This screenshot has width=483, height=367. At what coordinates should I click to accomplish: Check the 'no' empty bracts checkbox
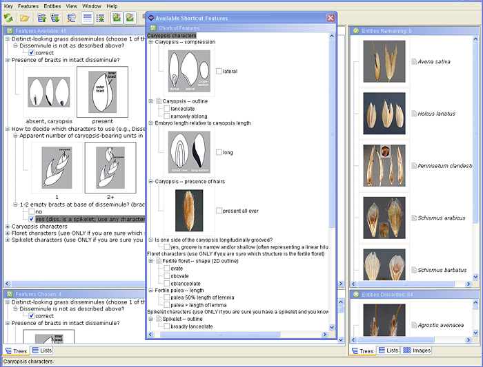click(x=32, y=211)
